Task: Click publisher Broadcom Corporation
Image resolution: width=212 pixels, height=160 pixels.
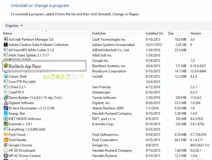Action: pyautogui.click(x=109, y=71)
